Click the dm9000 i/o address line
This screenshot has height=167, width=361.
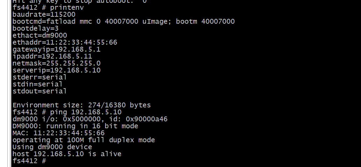90,119
